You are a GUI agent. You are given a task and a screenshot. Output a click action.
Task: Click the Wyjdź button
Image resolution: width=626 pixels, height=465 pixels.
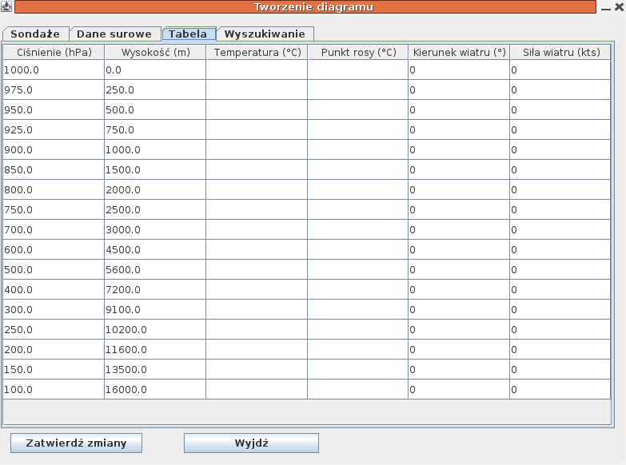coord(252,443)
